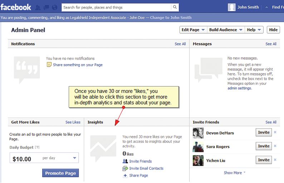284x183 pixels.
Task: Click Change to John Smith link
Action: (171, 18)
